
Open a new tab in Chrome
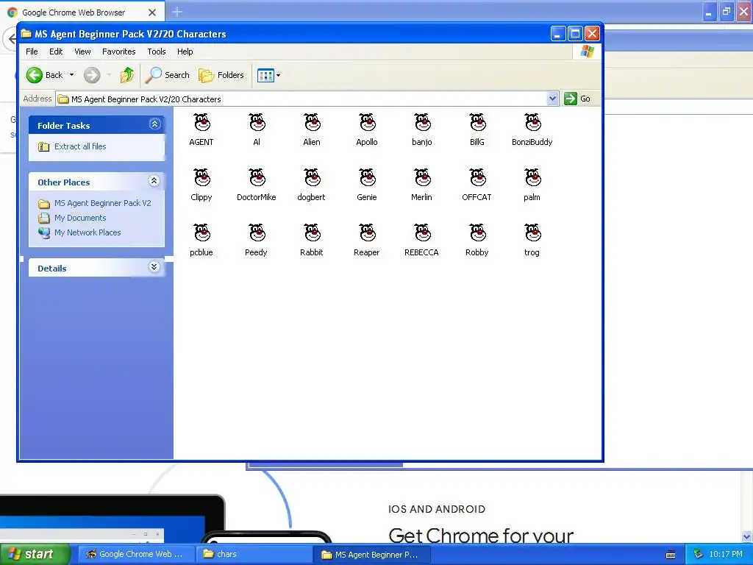pyautogui.click(x=177, y=12)
